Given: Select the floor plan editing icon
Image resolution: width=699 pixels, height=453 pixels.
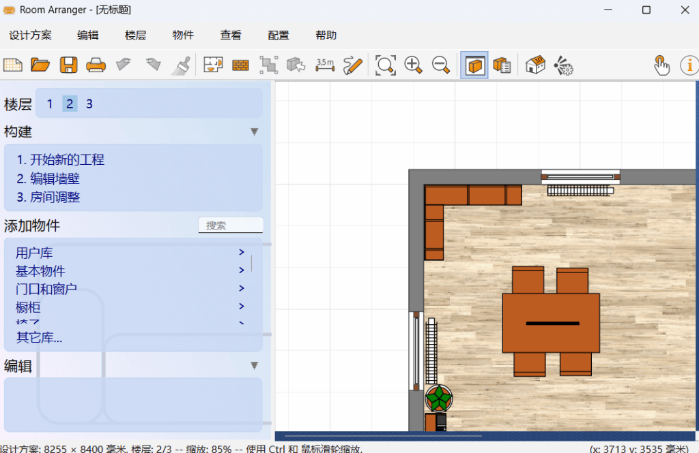Looking at the screenshot, I should tap(214, 65).
